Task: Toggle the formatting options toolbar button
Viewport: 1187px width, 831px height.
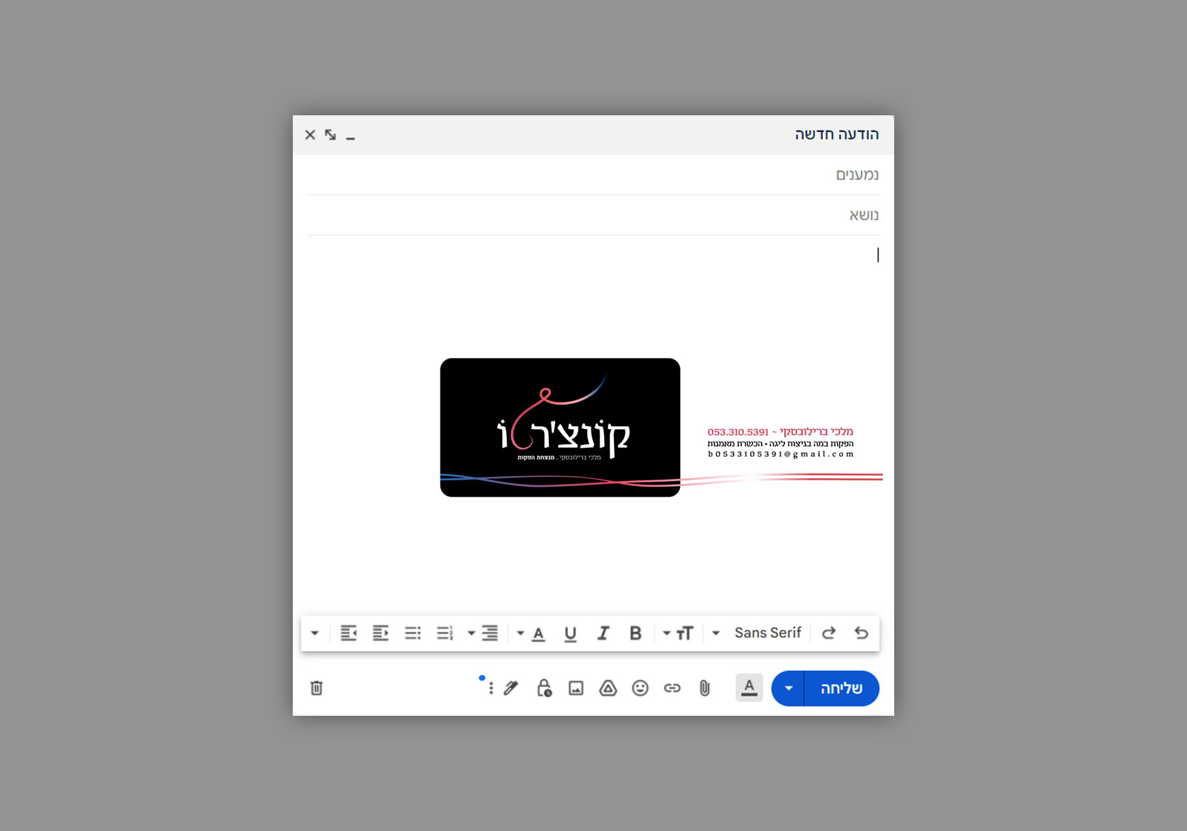Action: tap(749, 688)
